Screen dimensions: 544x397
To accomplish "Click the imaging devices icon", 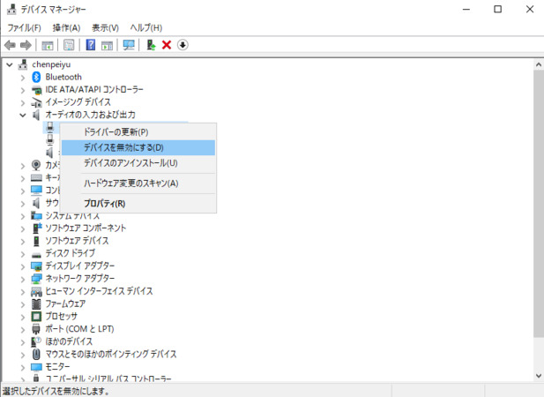I will 36,102.
